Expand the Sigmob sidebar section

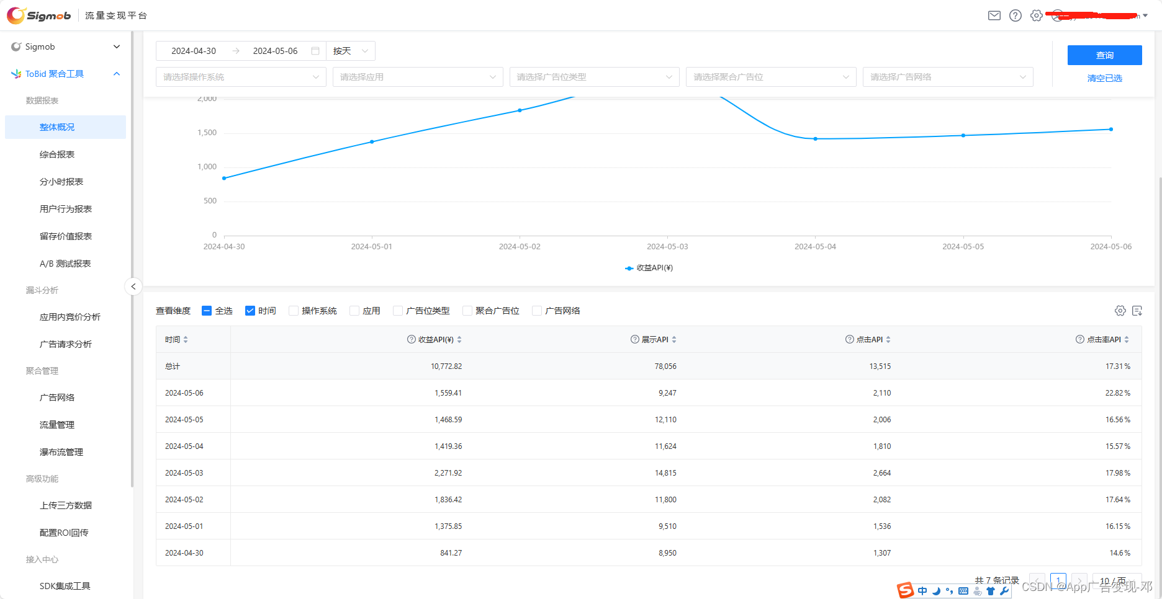point(66,47)
